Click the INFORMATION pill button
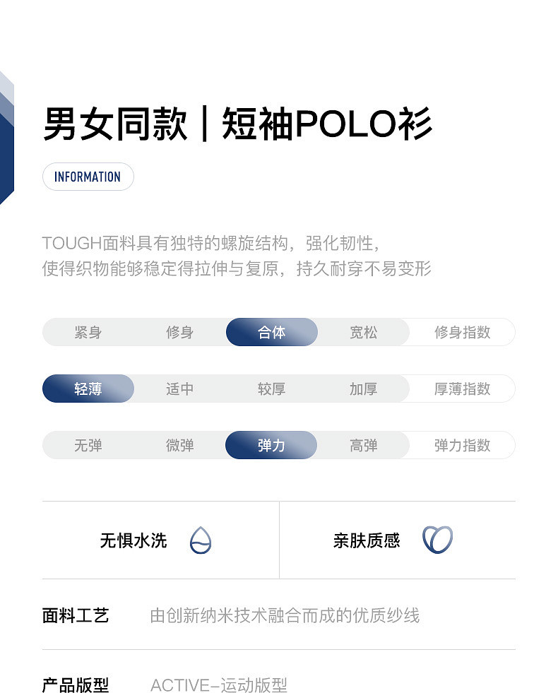This screenshot has width=558, height=693. tap(88, 177)
